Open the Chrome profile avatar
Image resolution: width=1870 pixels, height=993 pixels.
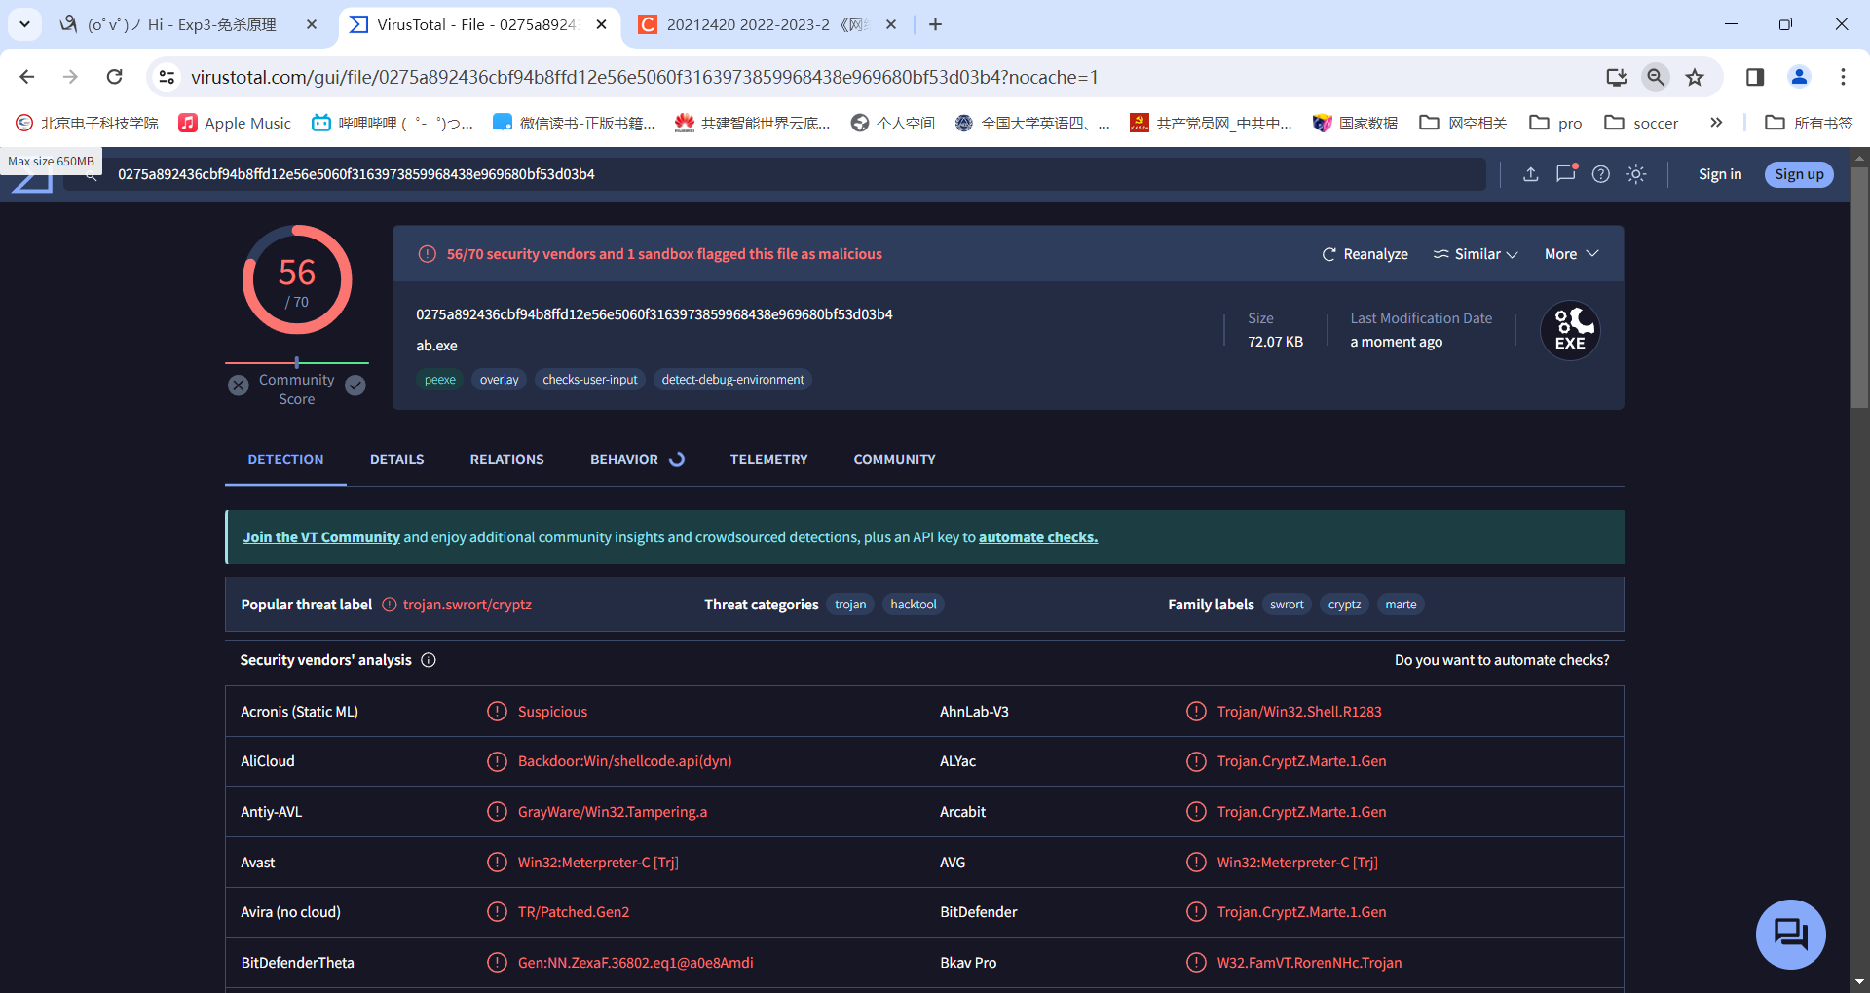[1799, 77]
